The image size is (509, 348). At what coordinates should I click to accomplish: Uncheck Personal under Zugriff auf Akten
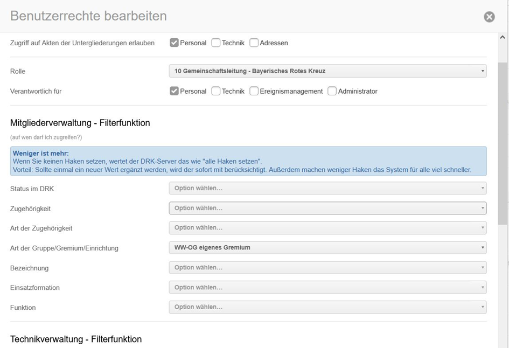(x=174, y=43)
